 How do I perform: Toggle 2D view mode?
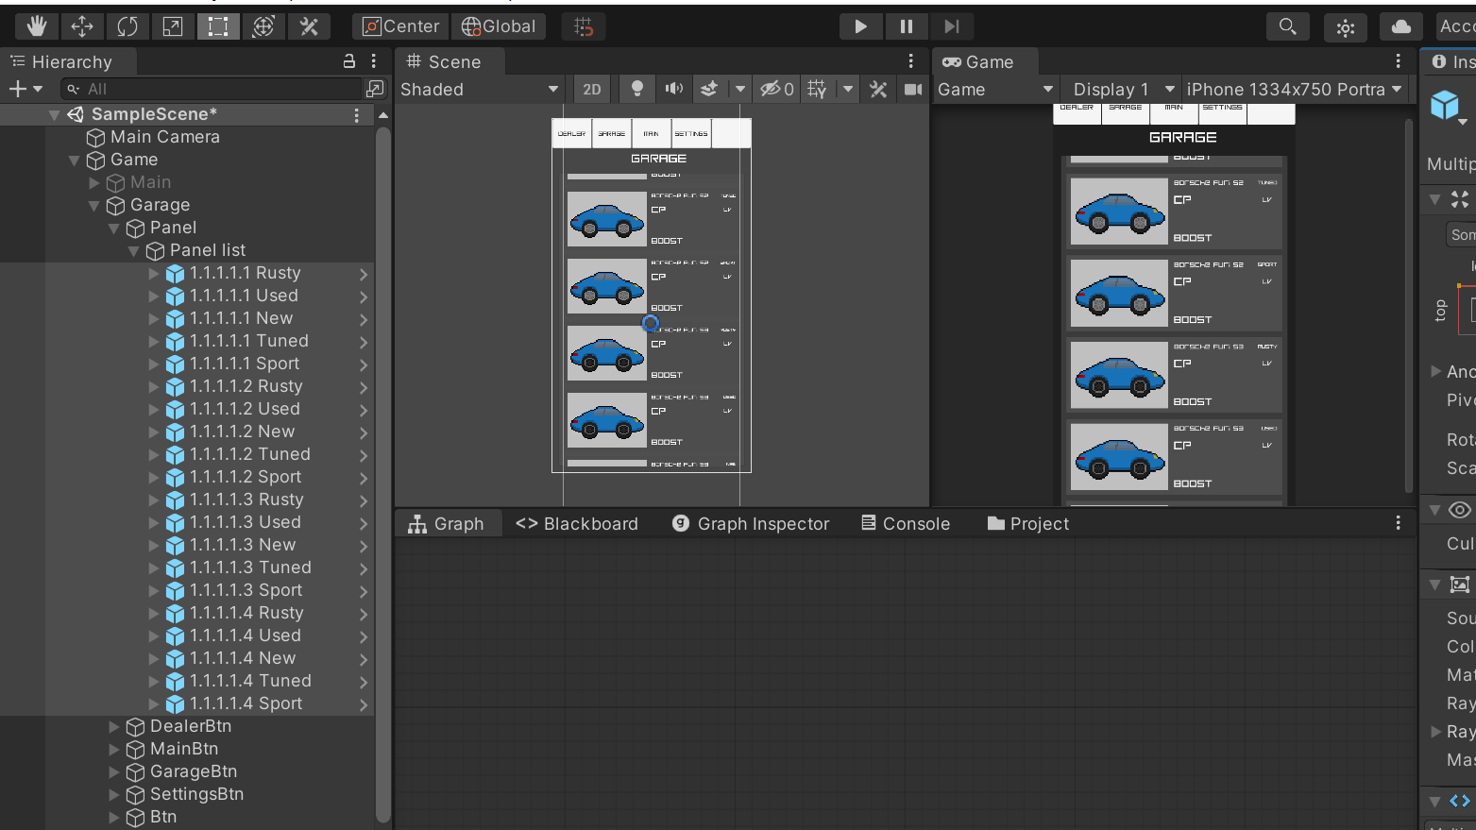(592, 89)
